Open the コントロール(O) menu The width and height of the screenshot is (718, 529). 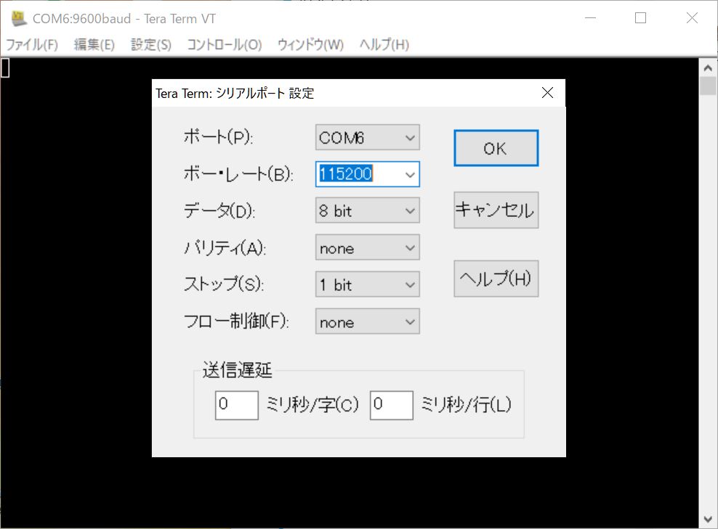click(224, 44)
